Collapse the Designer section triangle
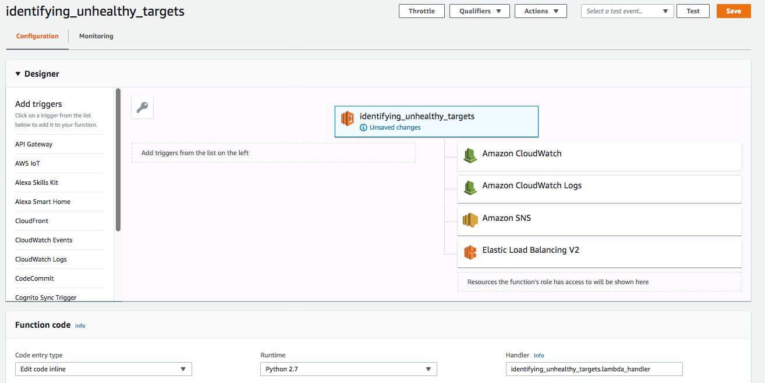Image resolution: width=765 pixels, height=383 pixels. [18, 74]
